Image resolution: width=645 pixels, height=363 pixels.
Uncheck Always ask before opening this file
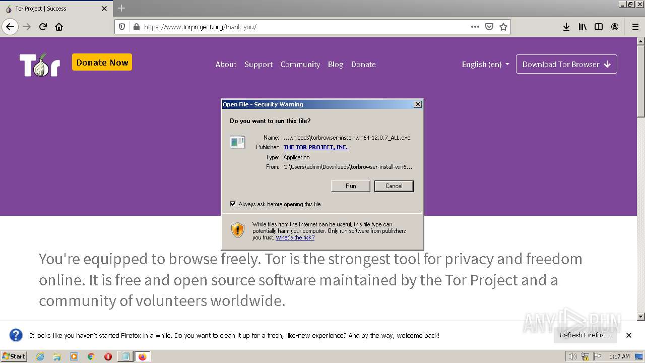tap(233, 204)
